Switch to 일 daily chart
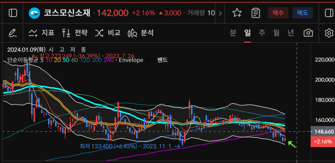335x163 pixels. (x=247, y=33)
